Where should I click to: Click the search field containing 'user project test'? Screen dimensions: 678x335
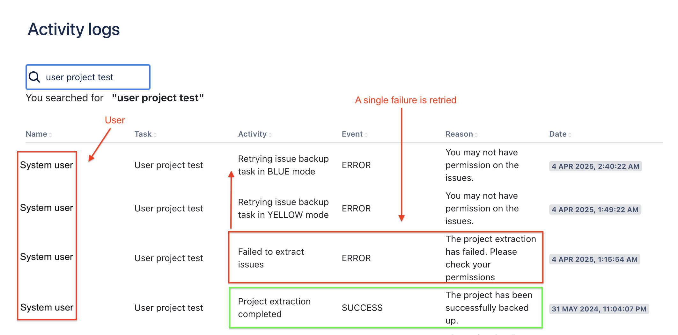click(x=96, y=77)
